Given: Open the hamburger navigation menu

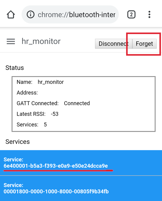Looking at the screenshot, I should point(11,41).
